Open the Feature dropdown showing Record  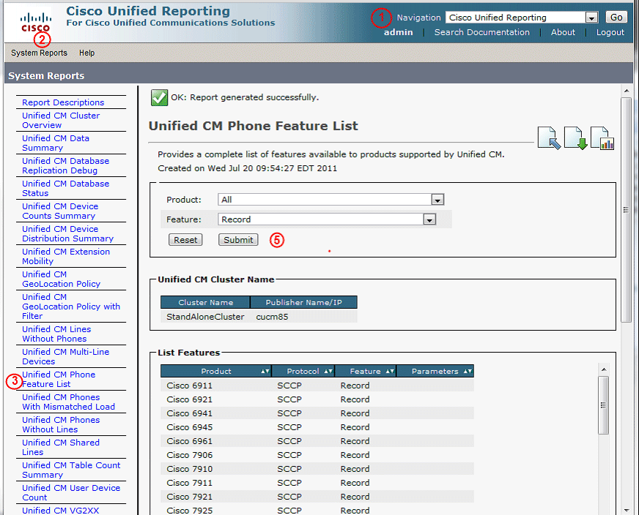429,219
